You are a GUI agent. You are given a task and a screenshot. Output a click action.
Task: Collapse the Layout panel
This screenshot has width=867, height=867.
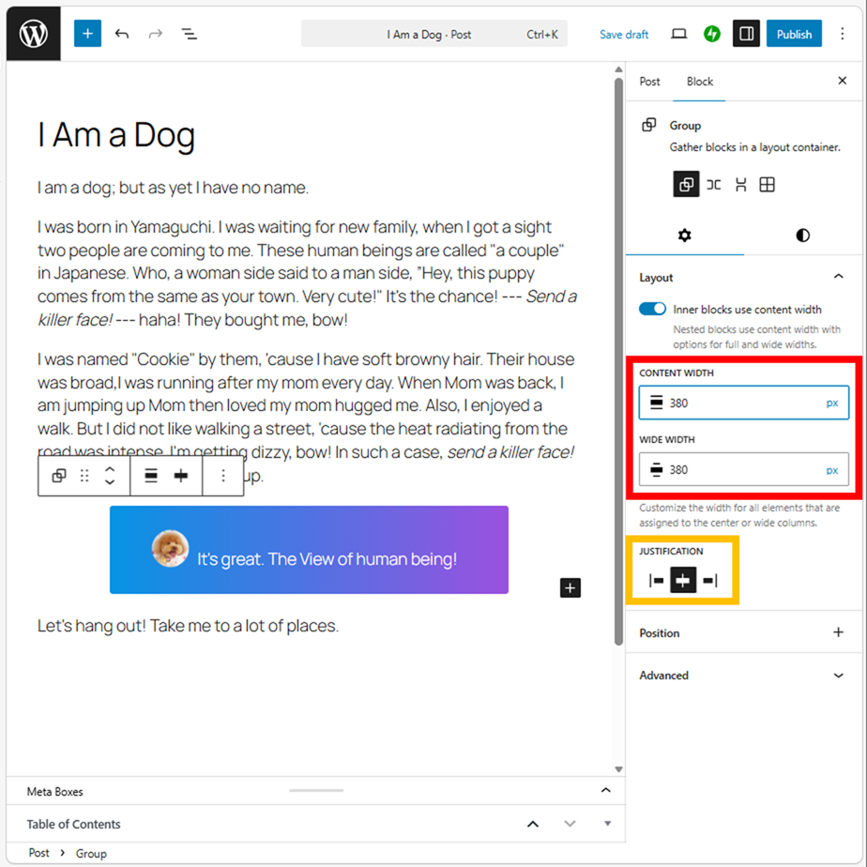tap(838, 277)
